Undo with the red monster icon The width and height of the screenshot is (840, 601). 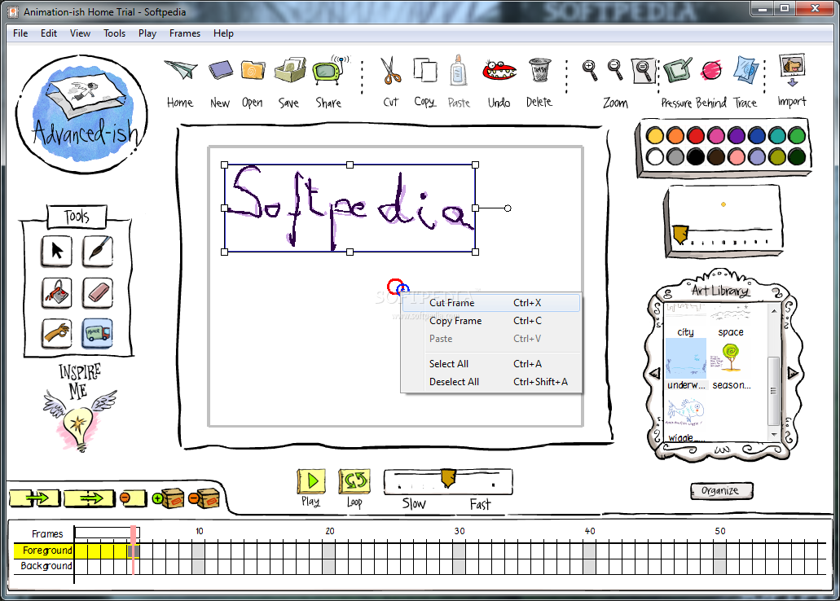pyautogui.click(x=499, y=70)
